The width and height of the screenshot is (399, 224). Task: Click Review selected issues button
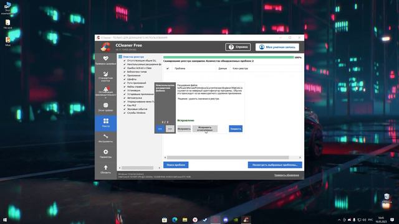tap(275, 165)
